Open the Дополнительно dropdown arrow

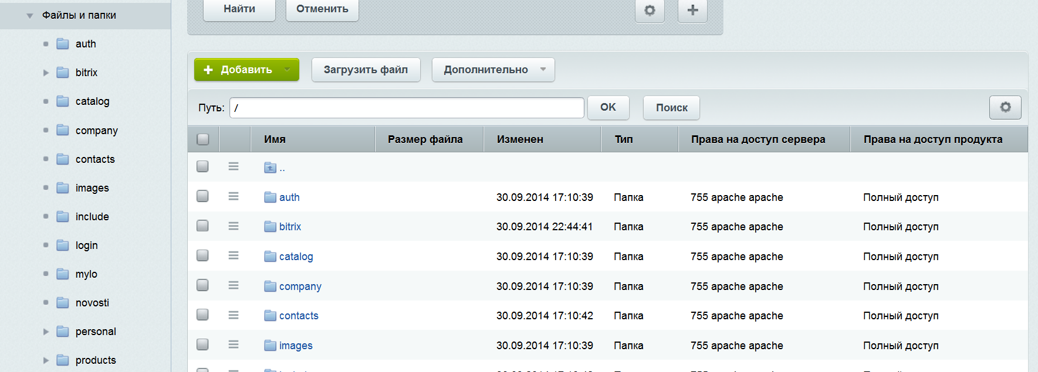543,70
